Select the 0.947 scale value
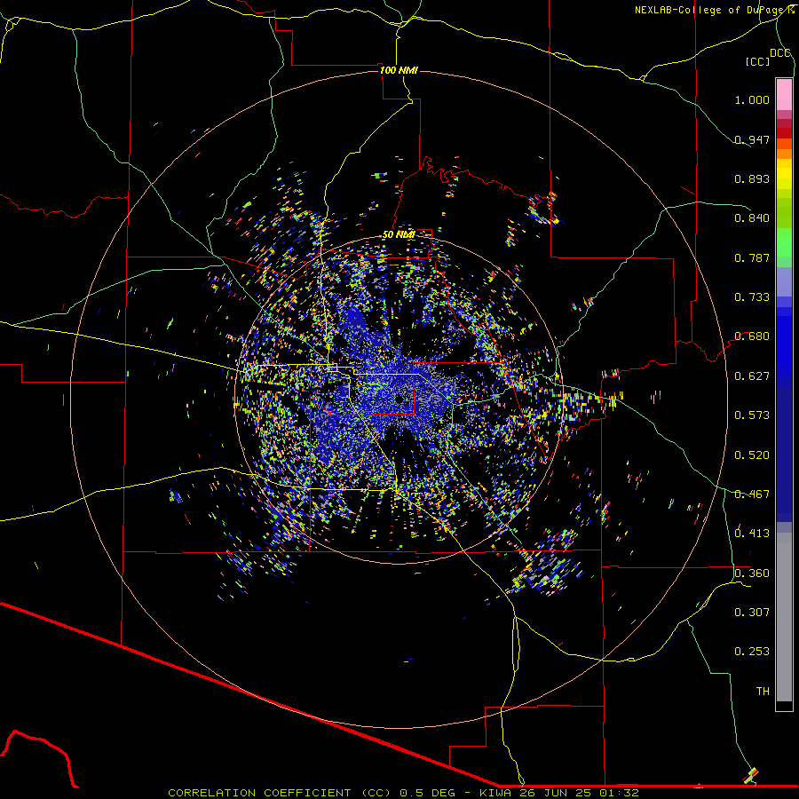Image resolution: width=799 pixels, height=799 pixels. click(x=752, y=139)
